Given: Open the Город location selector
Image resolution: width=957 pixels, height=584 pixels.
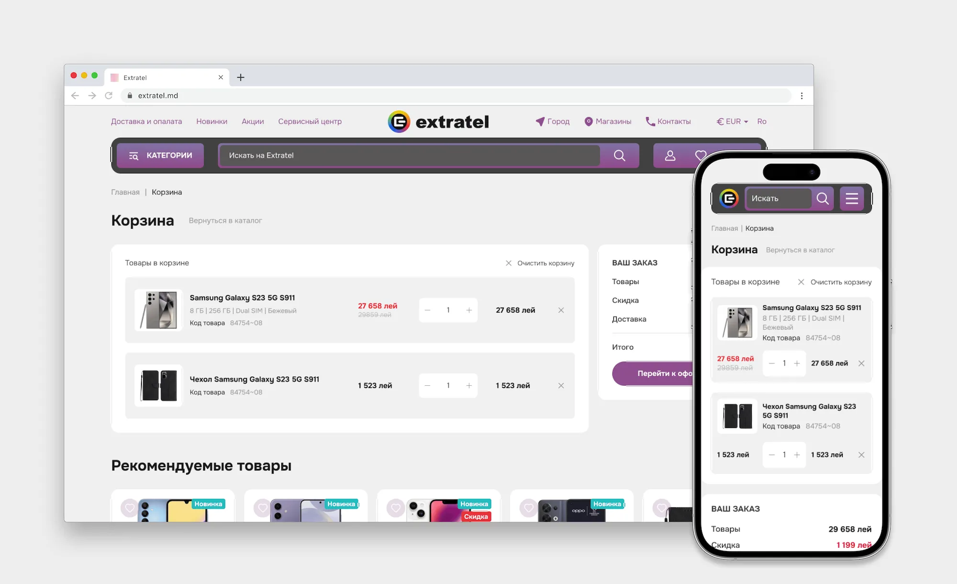Looking at the screenshot, I should tap(553, 122).
